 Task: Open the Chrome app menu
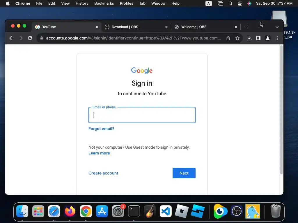23,3
